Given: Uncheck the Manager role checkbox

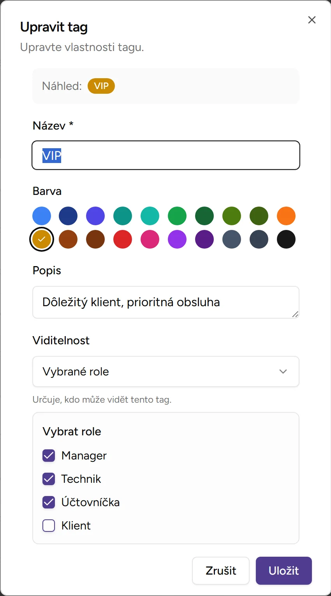Looking at the screenshot, I should point(49,456).
